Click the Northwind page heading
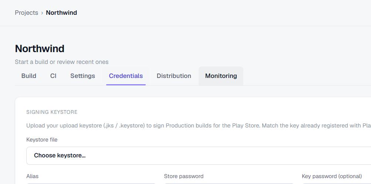The height and width of the screenshot is (184, 371). [x=40, y=48]
